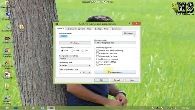Click the taskbar clock showing 5:50 PM
Image resolution: width=195 pixels, height=110 pixels.
tap(186, 108)
